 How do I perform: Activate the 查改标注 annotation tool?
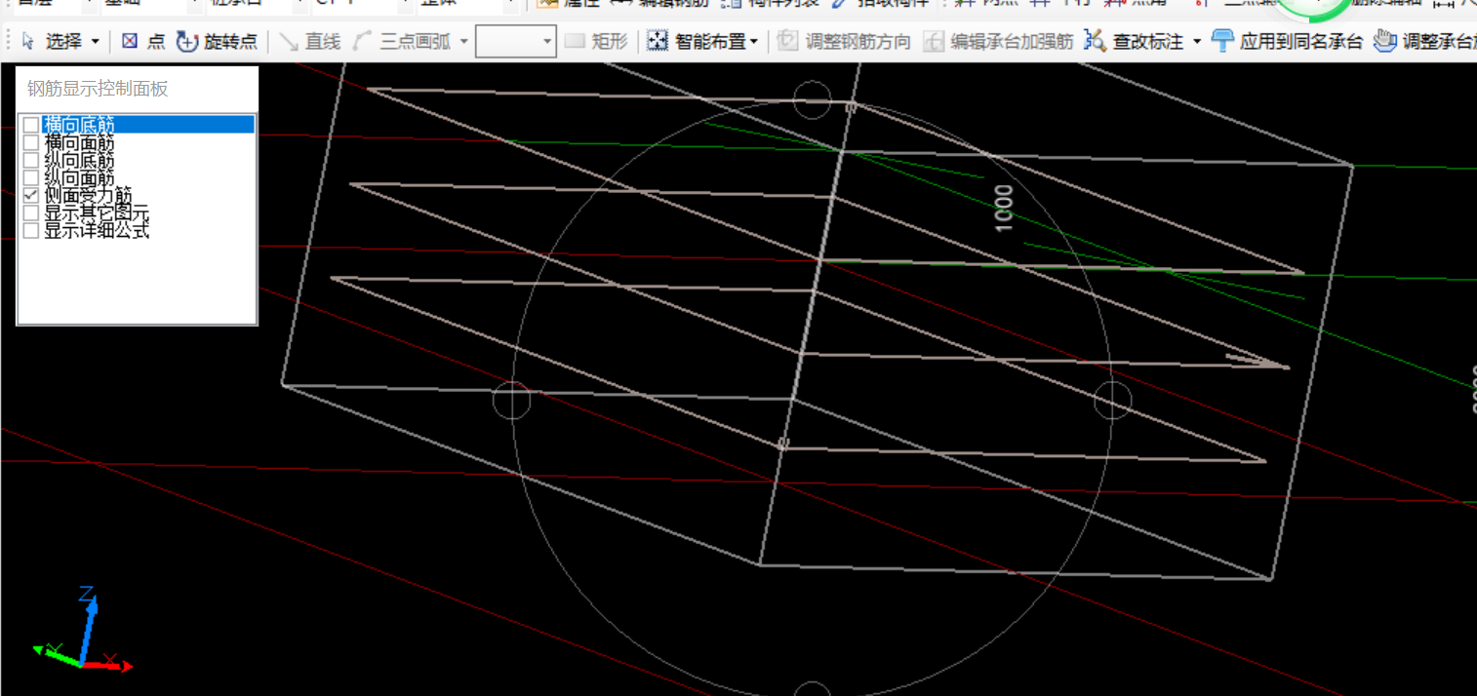1135,42
